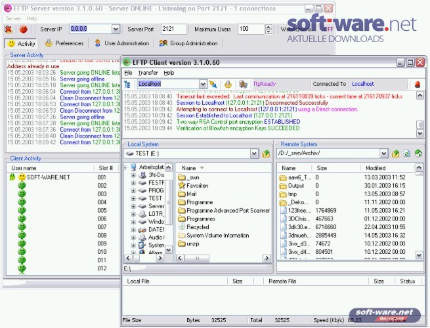This screenshot has width=430, height=328.
Task: Click the red disconnect icon in the client toolbar
Action: pos(418,85)
